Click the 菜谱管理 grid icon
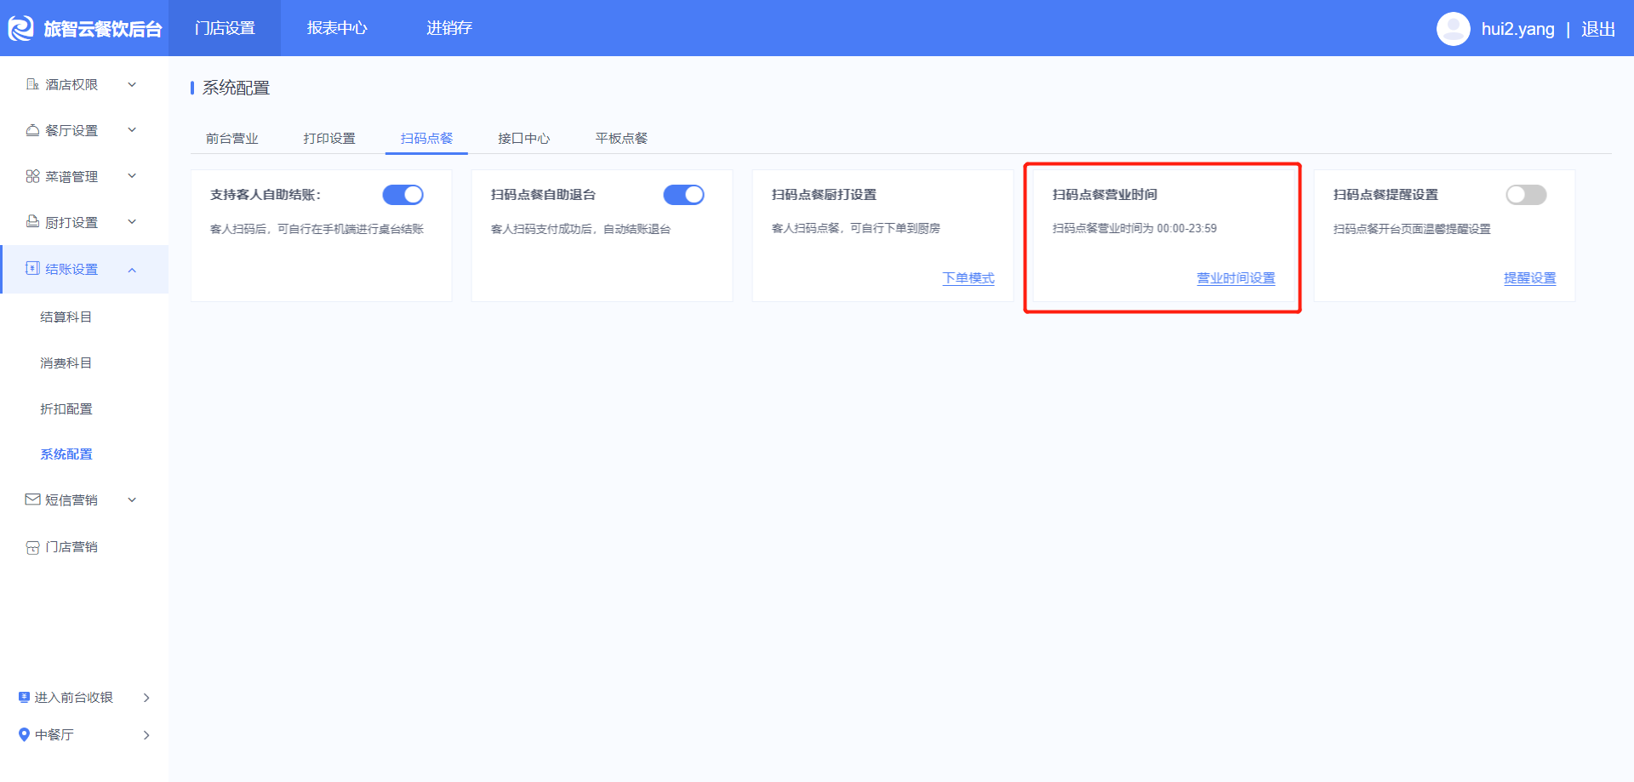 click(x=32, y=176)
